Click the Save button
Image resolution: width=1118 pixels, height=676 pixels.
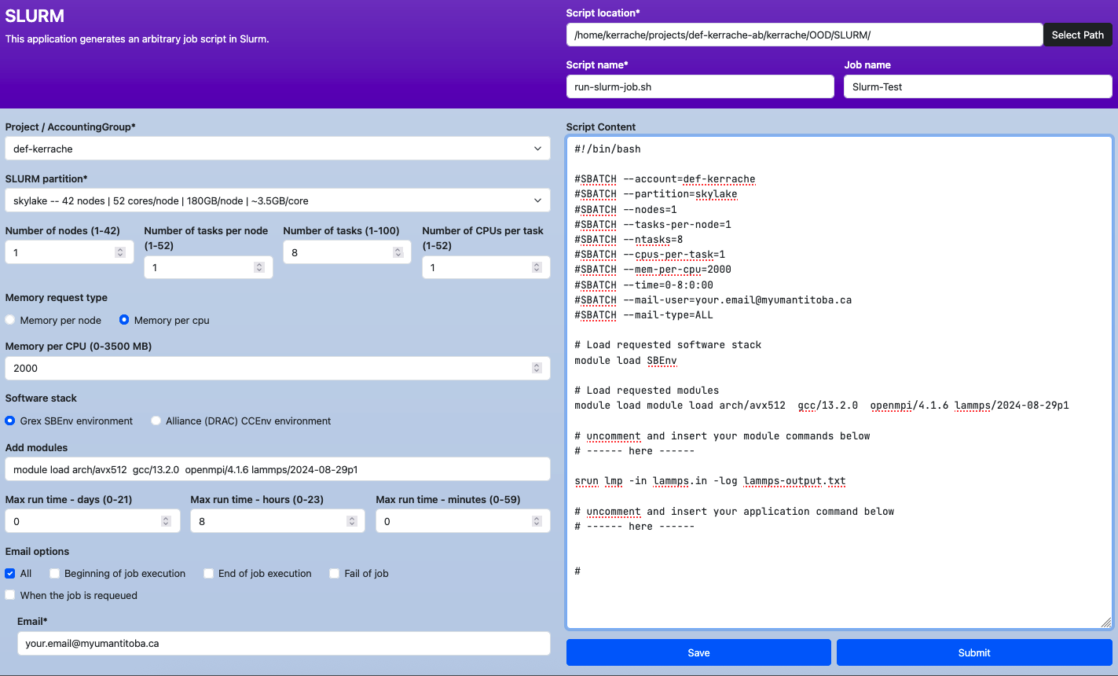(x=698, y=652)
